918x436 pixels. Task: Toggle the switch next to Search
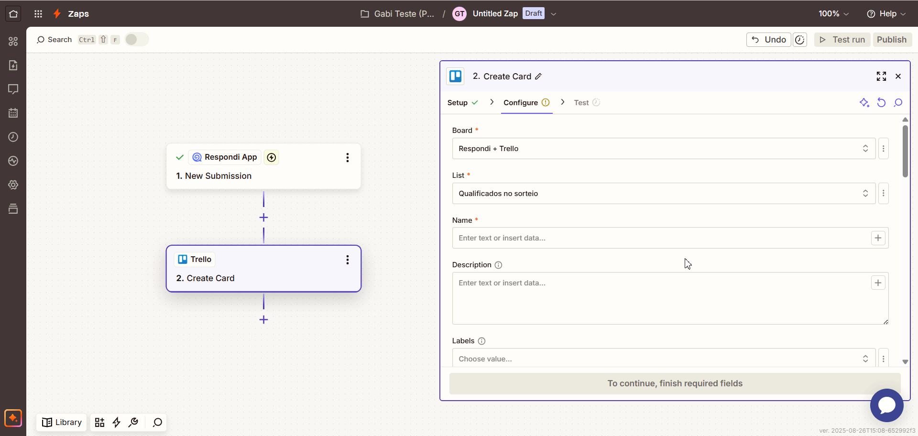[137, 40]
